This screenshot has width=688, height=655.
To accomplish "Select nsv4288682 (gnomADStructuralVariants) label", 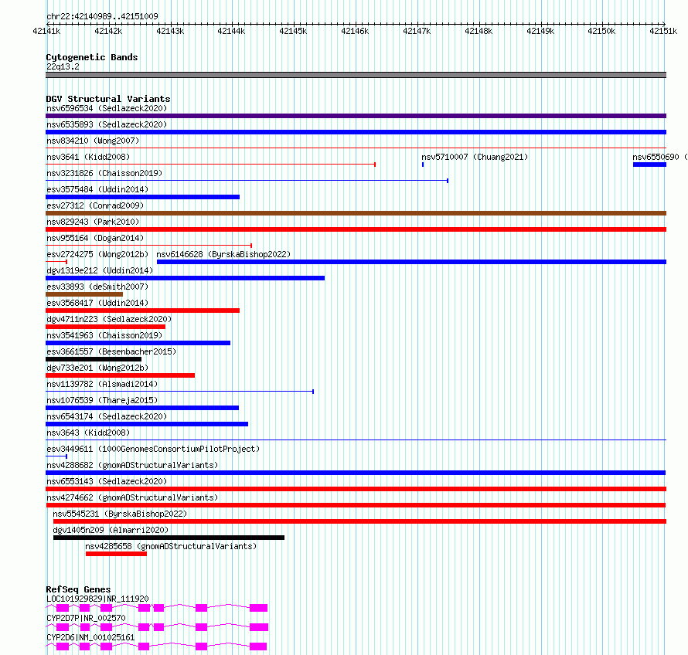I will pos(132,465).
